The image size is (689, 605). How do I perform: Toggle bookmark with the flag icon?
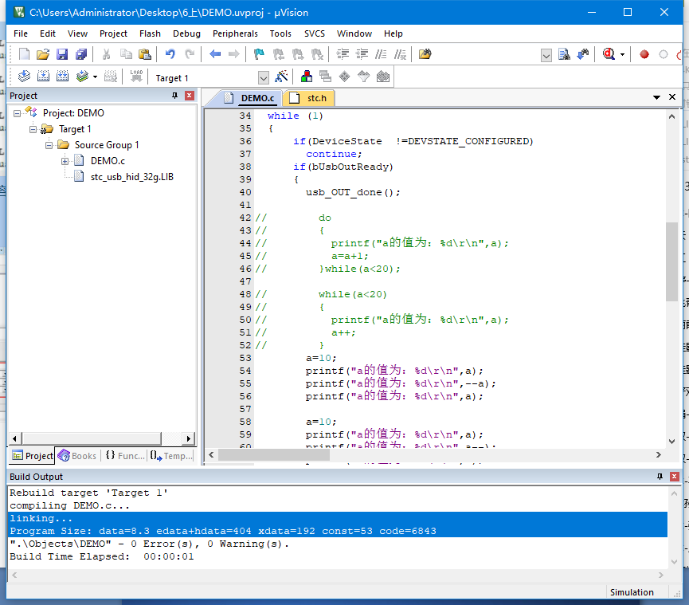[259, 54]
